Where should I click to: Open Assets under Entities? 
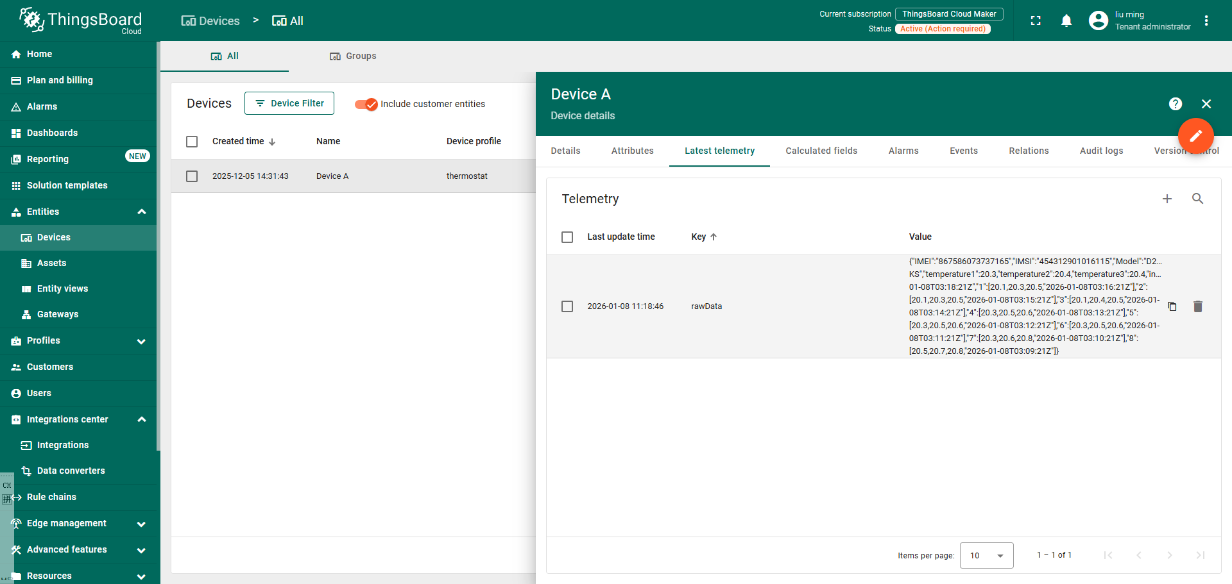[78, 263]
